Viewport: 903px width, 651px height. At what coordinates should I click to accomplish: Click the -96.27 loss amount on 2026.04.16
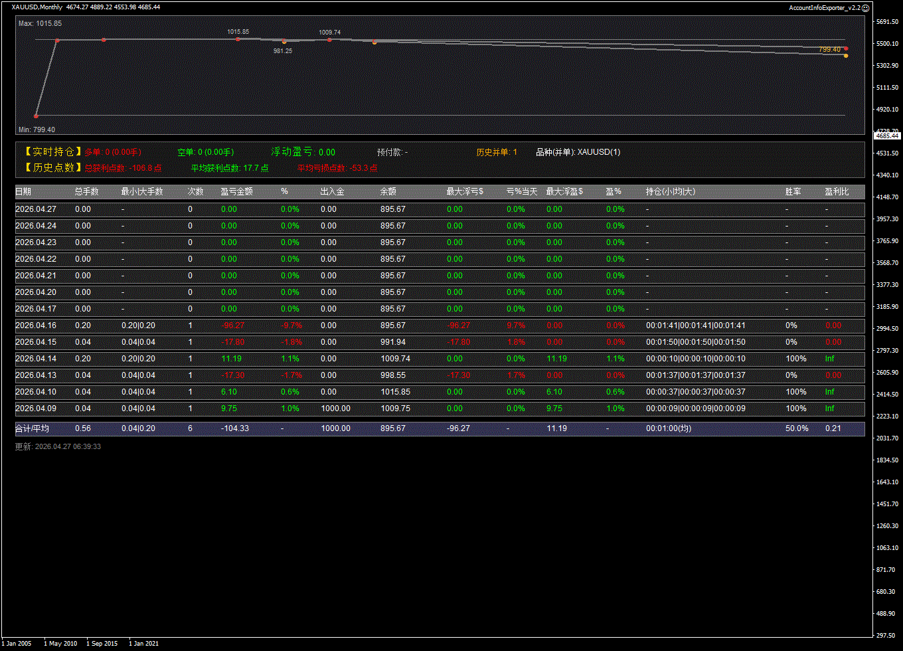point(233,325)
